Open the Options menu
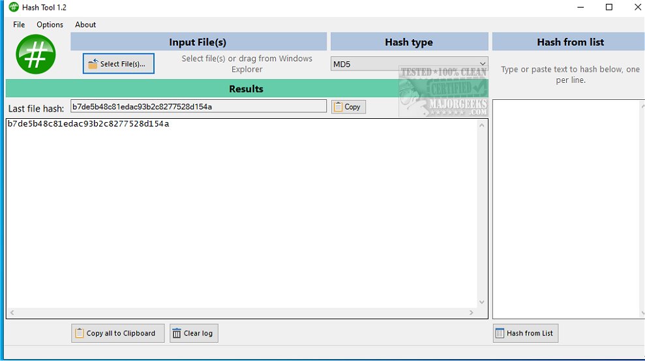 [x=50, y=25]
